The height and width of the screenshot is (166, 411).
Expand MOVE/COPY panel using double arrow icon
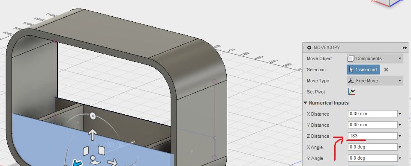click(x=405, y=48)
